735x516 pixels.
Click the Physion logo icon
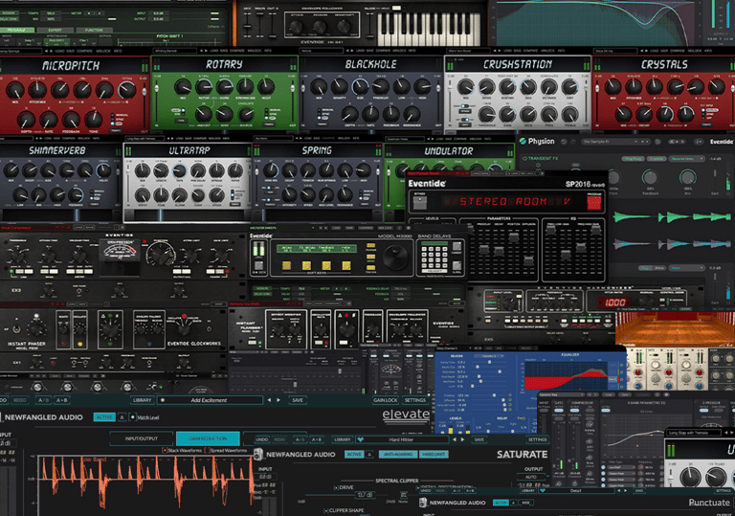coord(523,141)
